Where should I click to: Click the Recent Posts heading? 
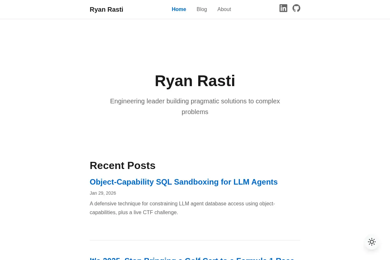(x=123, y=165)
